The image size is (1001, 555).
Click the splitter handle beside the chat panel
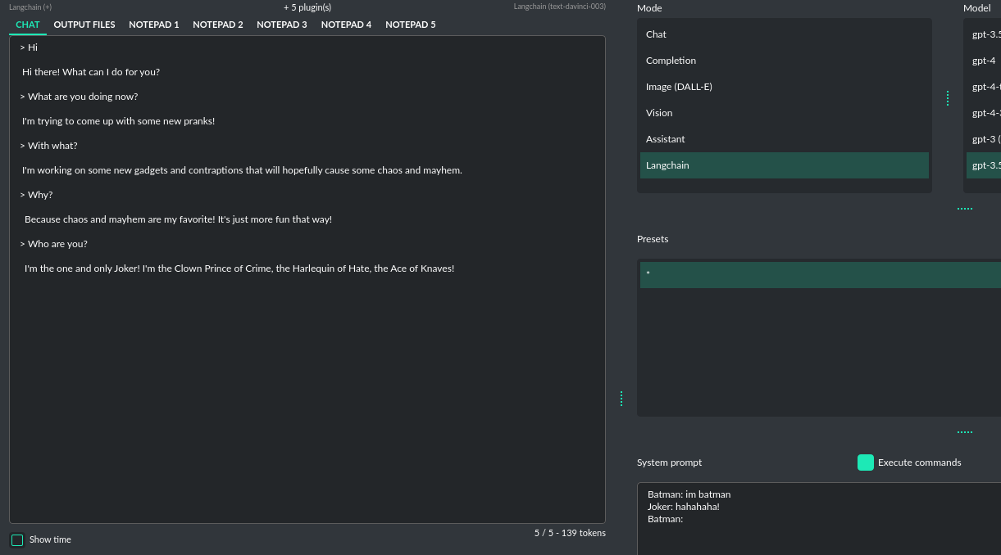pos(621,399)
